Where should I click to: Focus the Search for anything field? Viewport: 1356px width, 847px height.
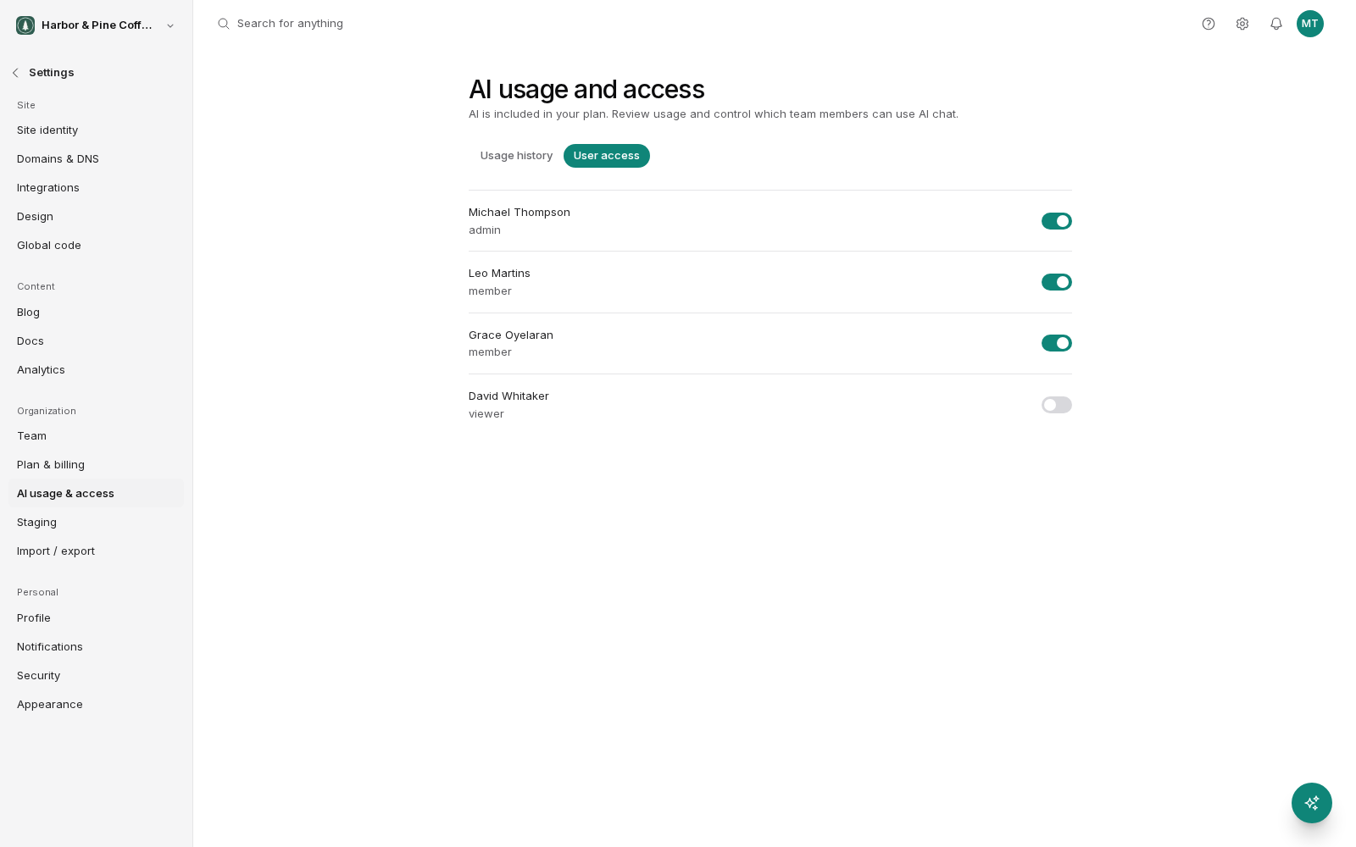point(290,24)
